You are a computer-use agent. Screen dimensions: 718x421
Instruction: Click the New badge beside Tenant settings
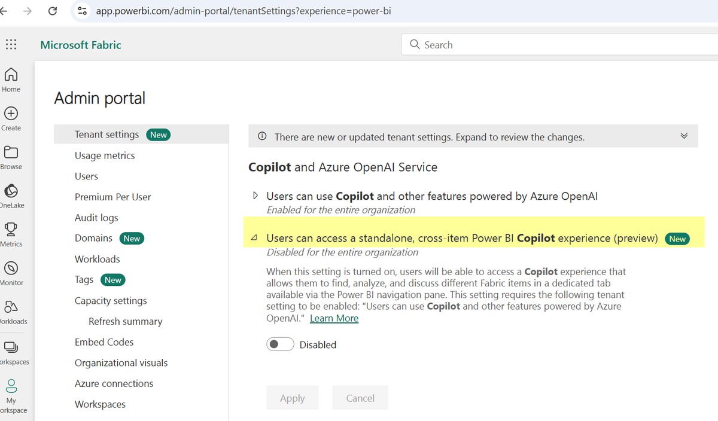point(159,135)
